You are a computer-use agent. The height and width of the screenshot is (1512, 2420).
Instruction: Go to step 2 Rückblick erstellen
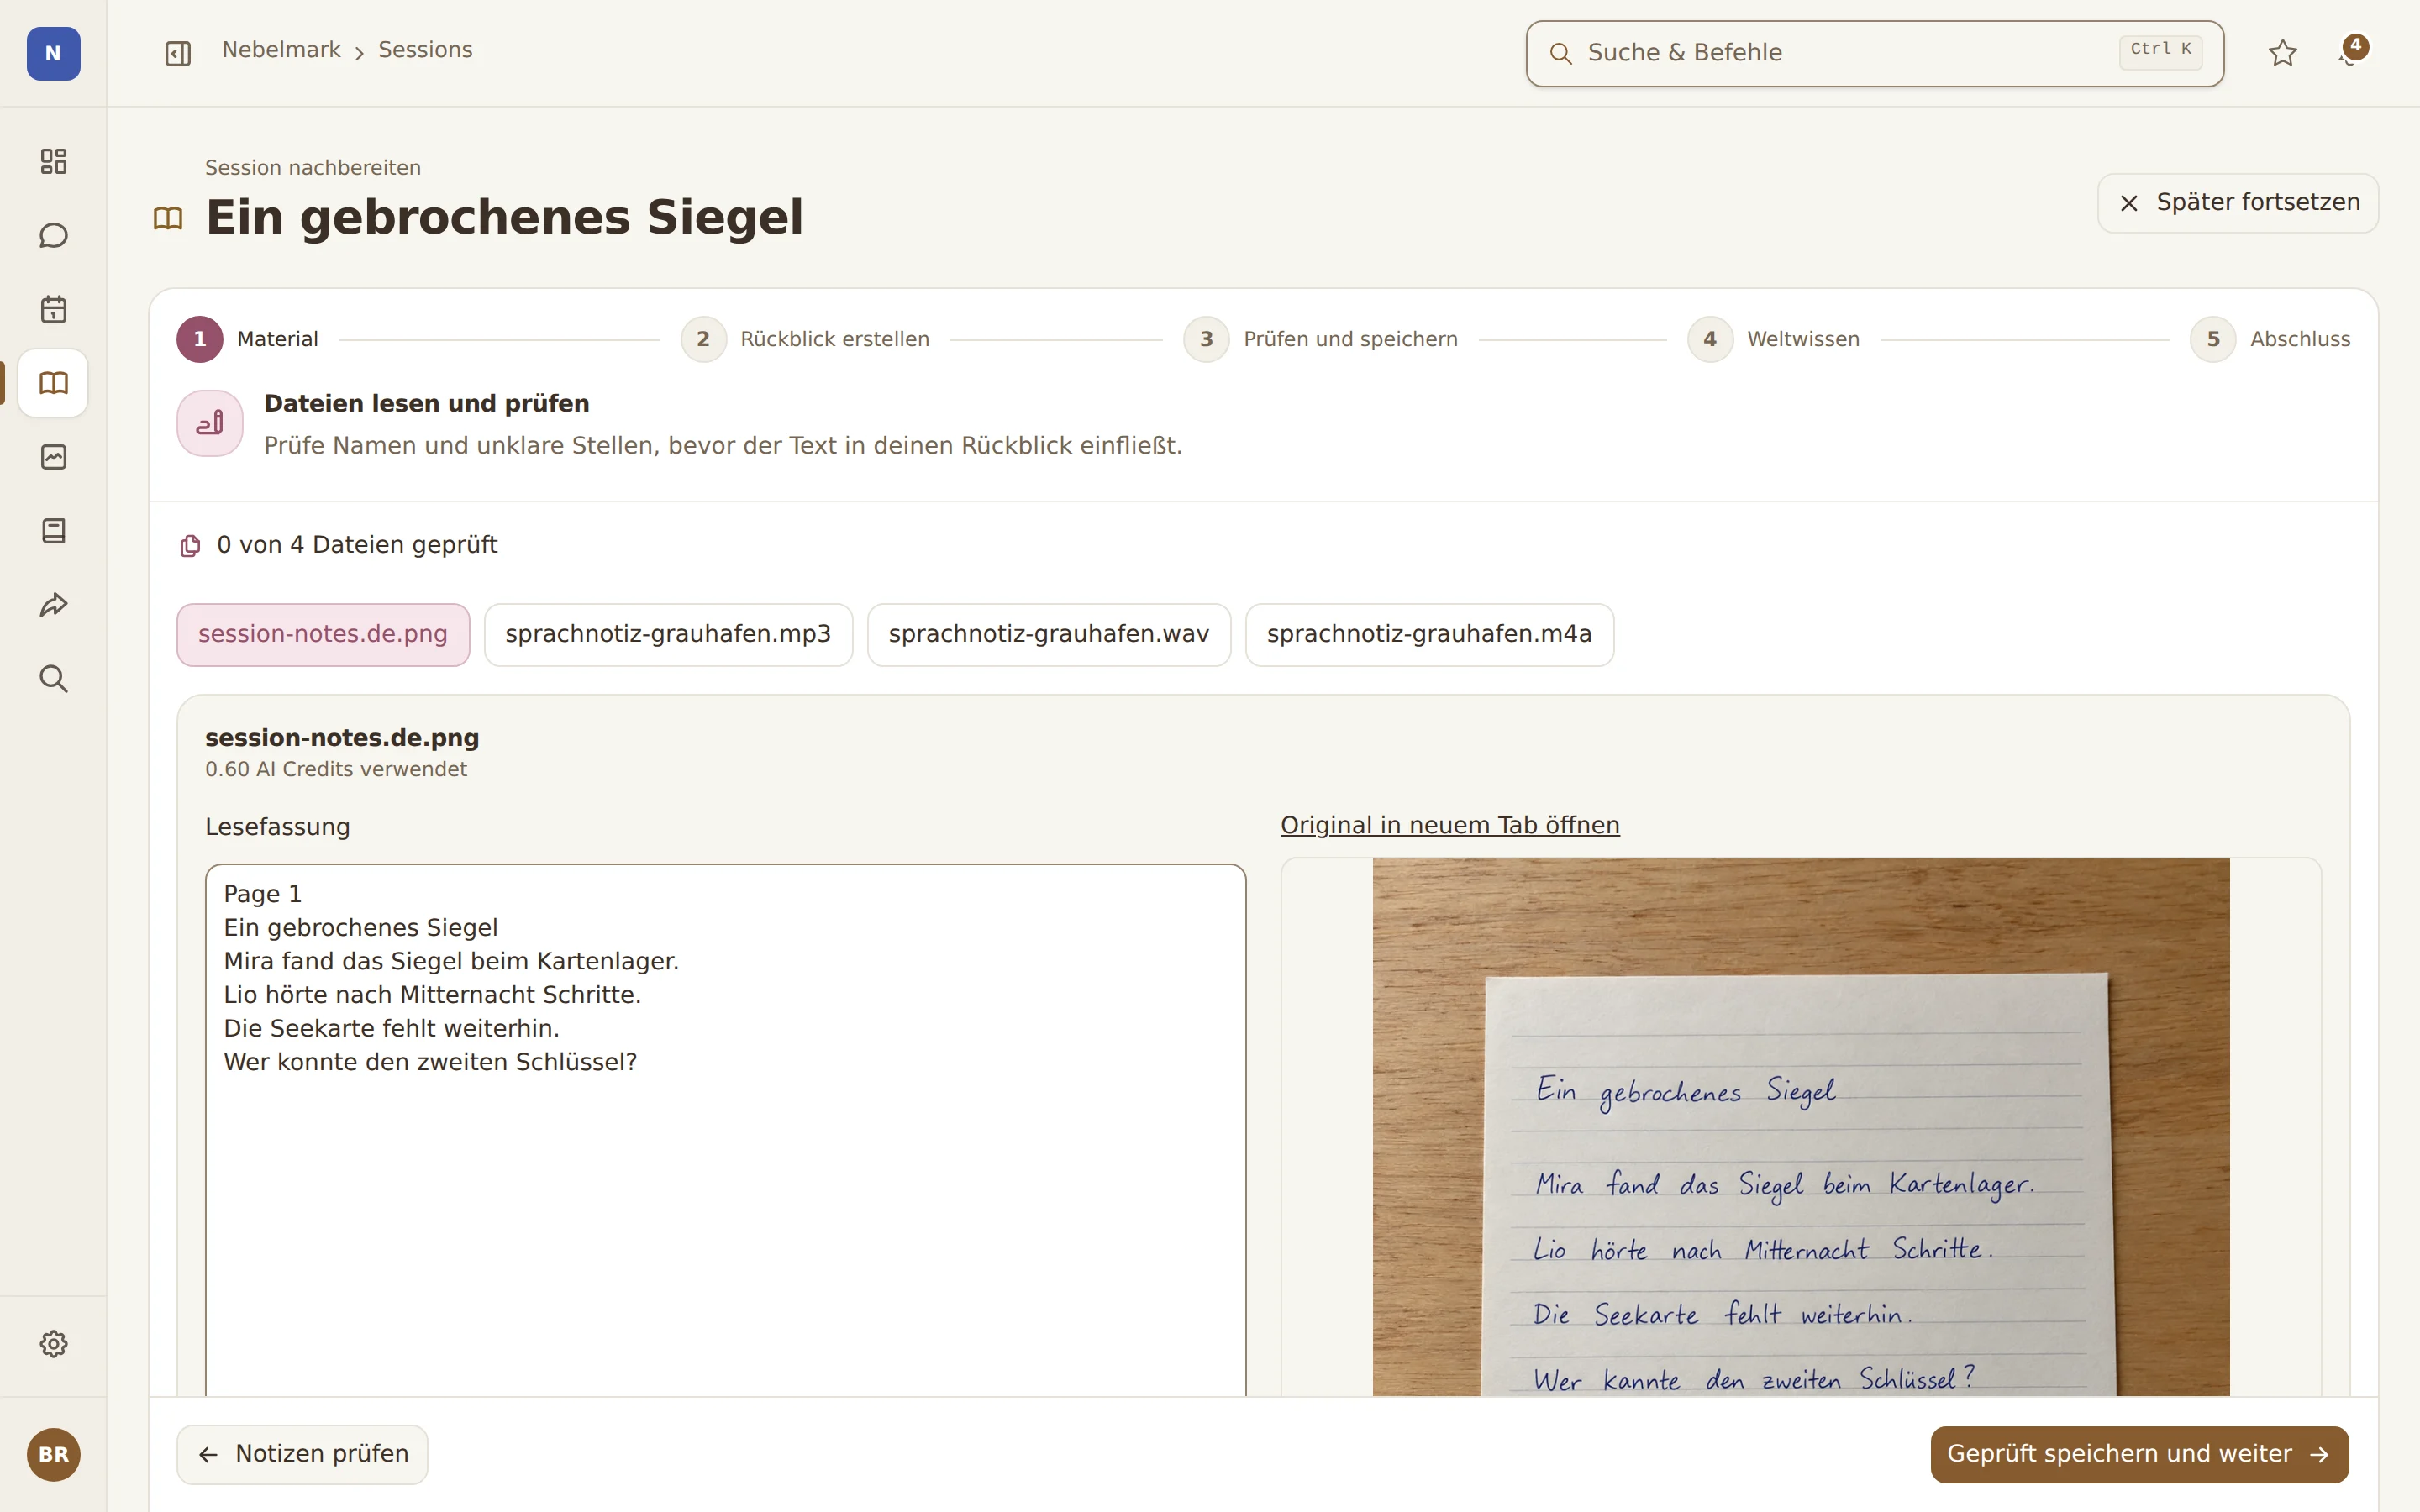click(805, 339)
